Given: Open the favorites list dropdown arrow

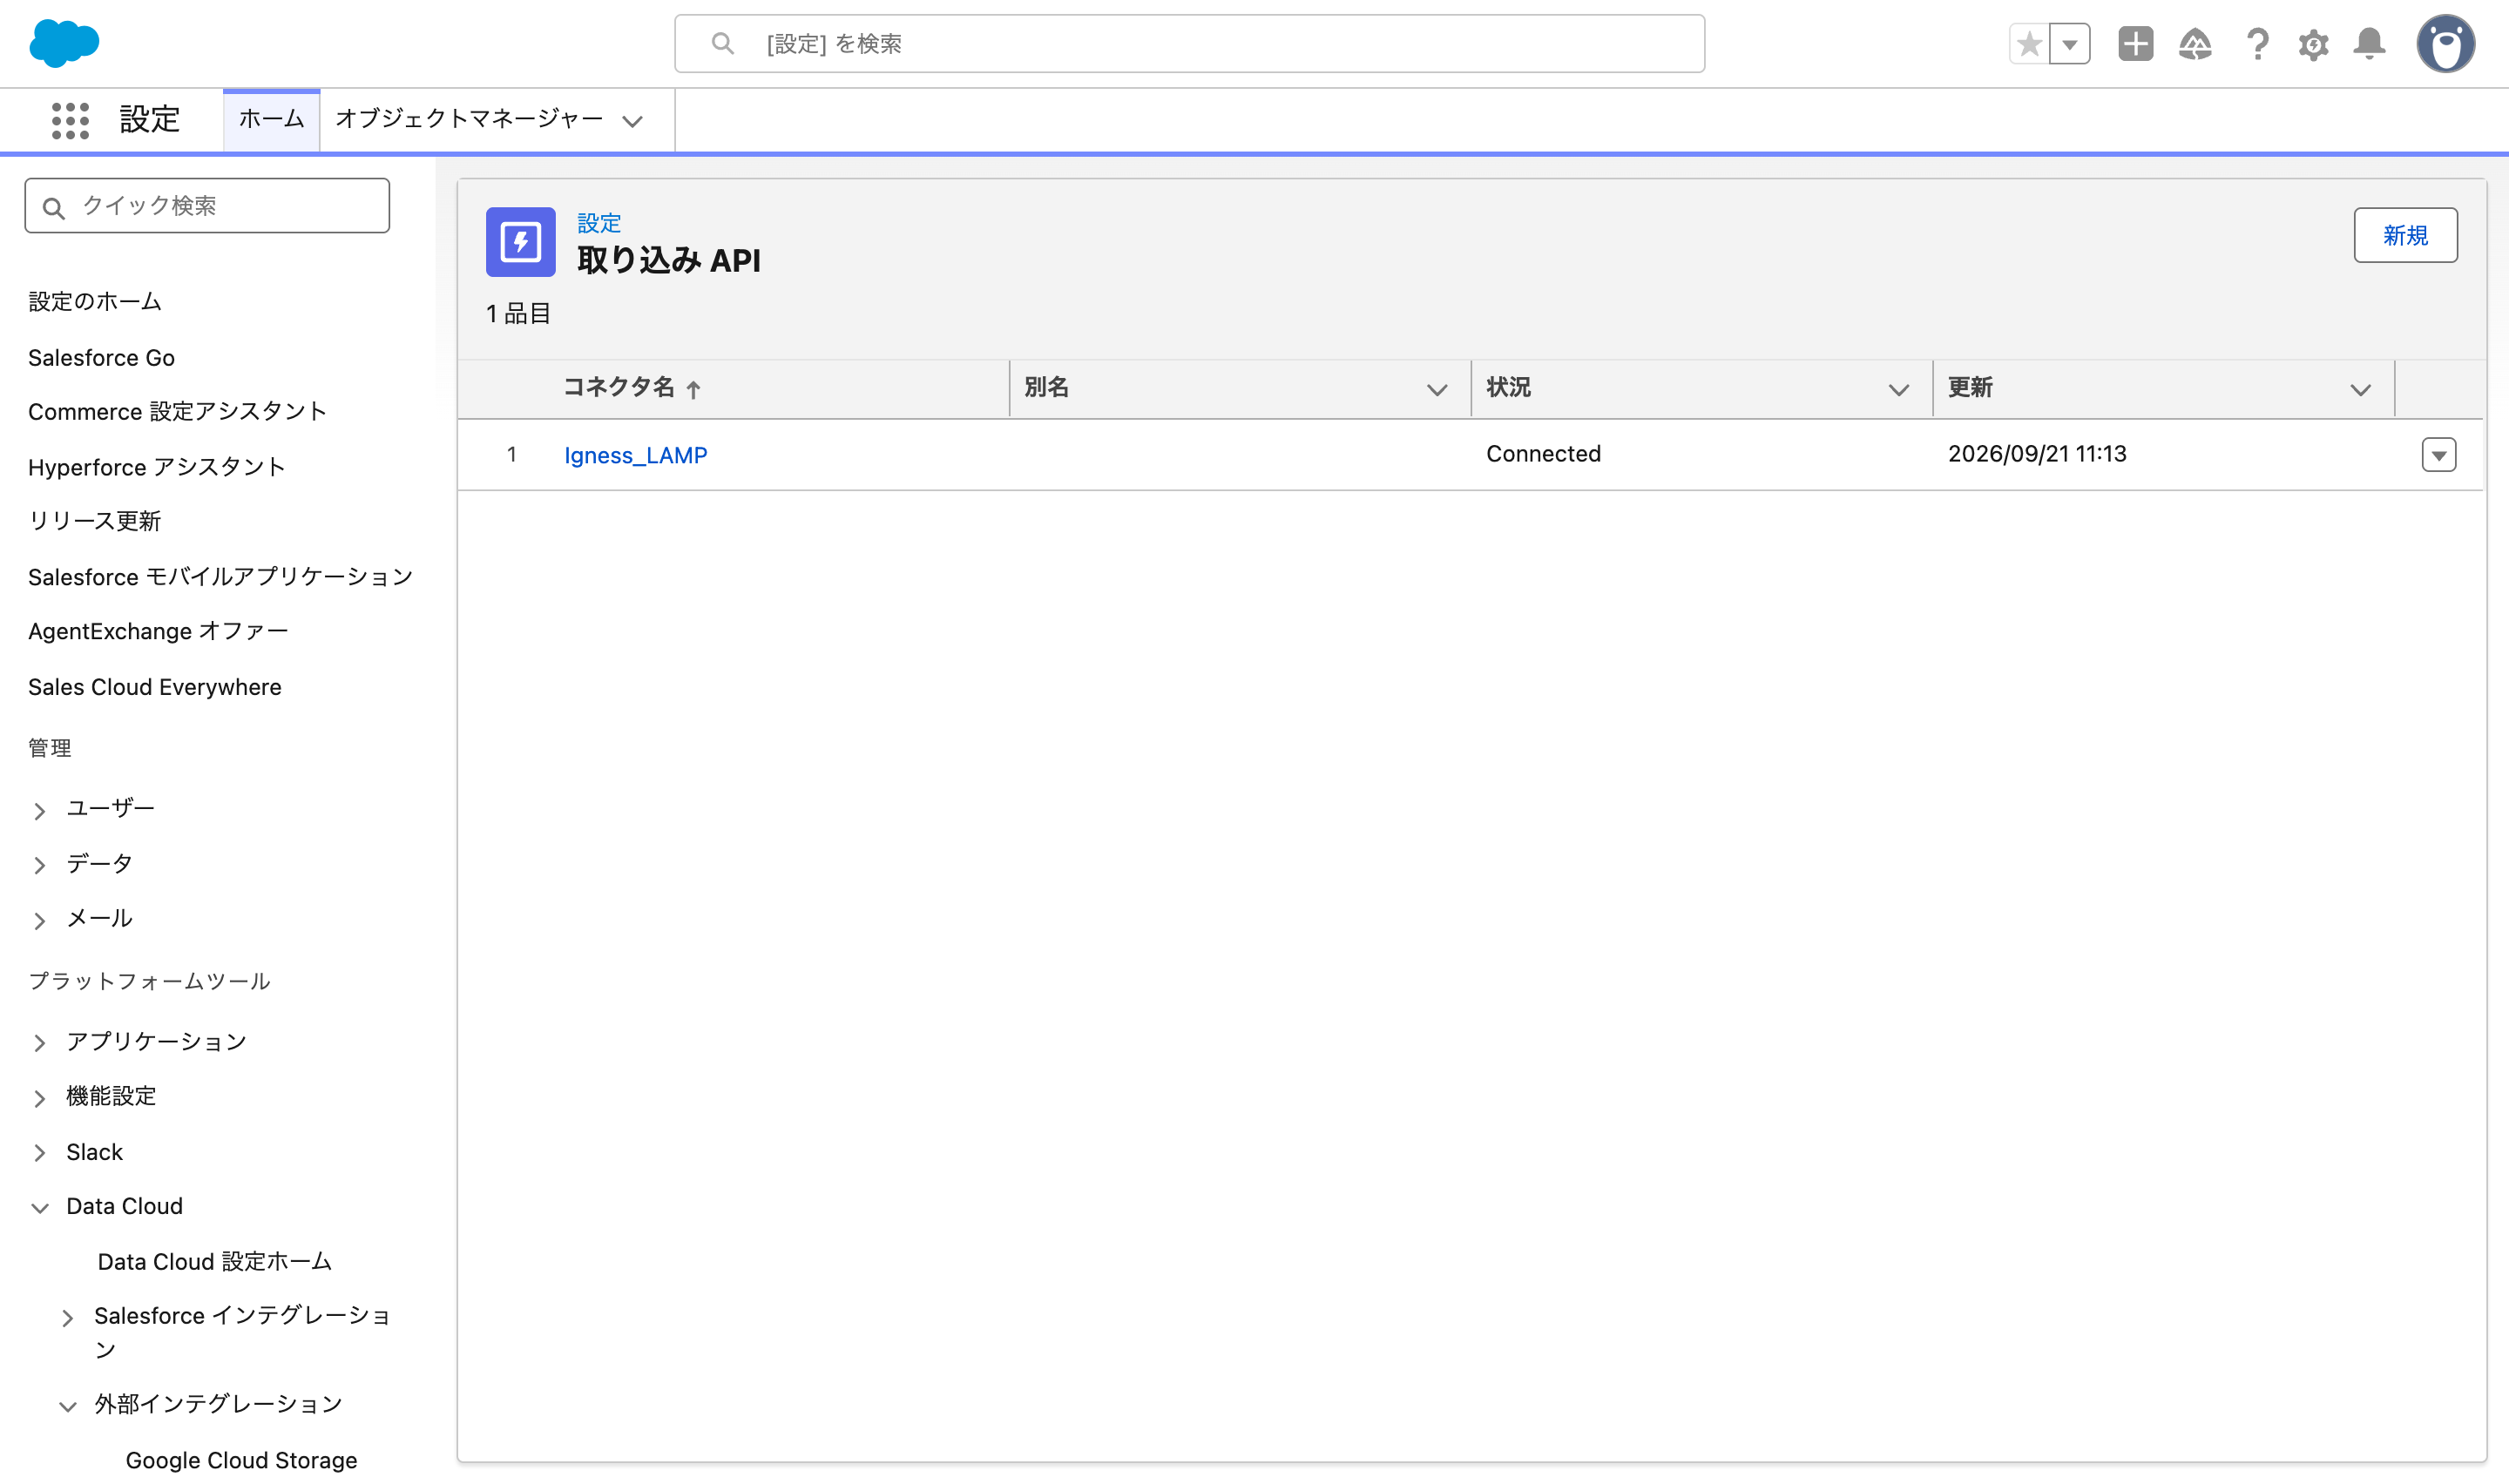Looking at the screenshot, I should 2070,44.
